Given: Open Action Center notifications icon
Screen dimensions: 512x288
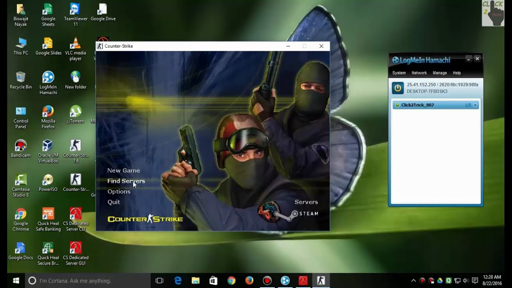Looking at the screenshot, I should [x=475, y=281].
